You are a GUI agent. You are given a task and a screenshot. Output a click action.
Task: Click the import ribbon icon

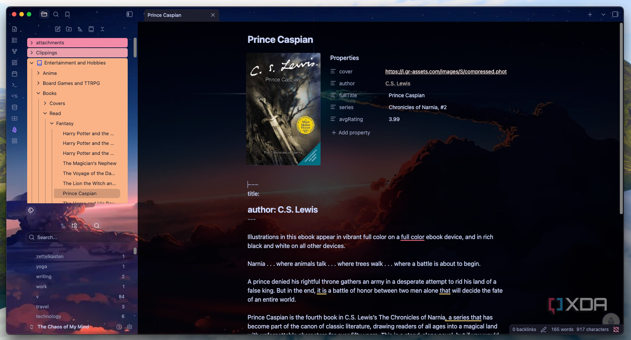pos(15,119)
